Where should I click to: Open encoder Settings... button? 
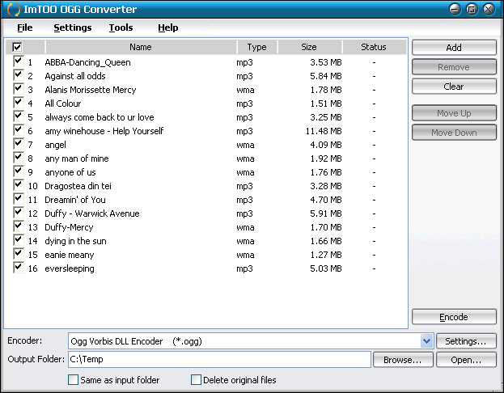tap(466, 341)
